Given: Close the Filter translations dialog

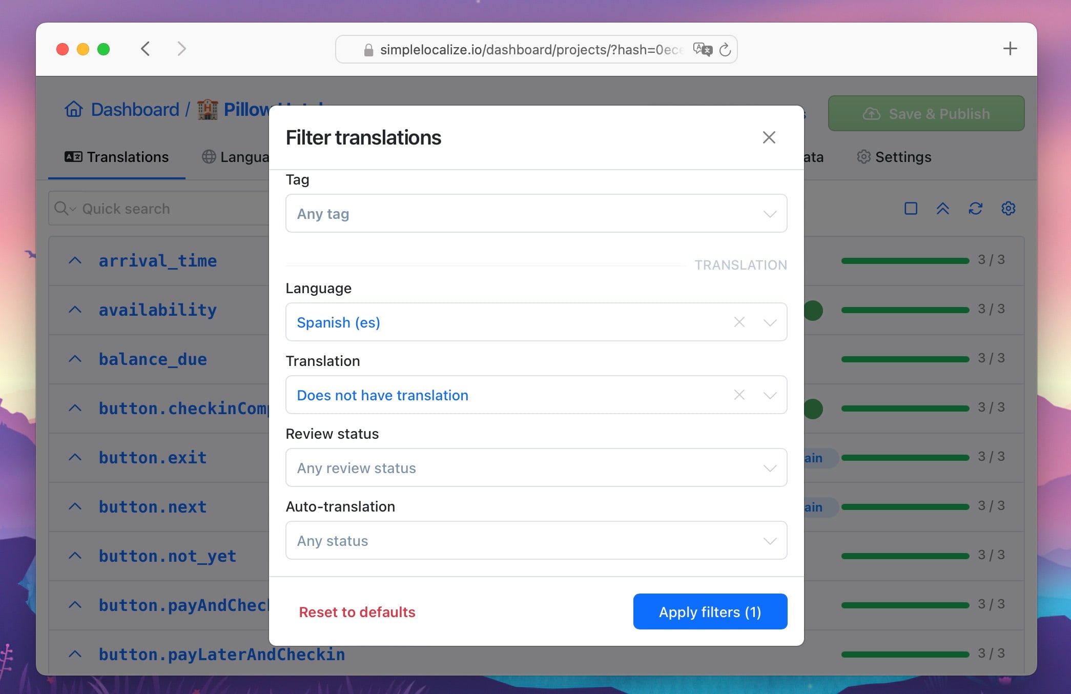Looking at the screenshot, I should (769, 137).
